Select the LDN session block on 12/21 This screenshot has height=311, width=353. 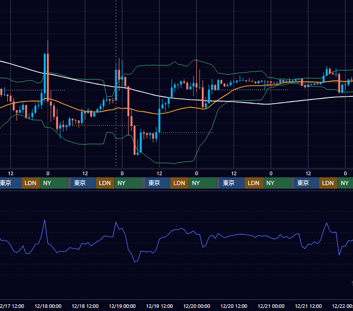click(x=328, y=183)
